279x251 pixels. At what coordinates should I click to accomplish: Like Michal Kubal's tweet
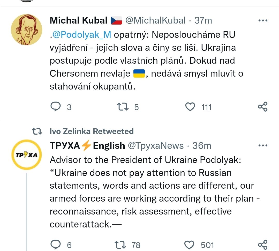pyautogui.click(x=191, y=107)
